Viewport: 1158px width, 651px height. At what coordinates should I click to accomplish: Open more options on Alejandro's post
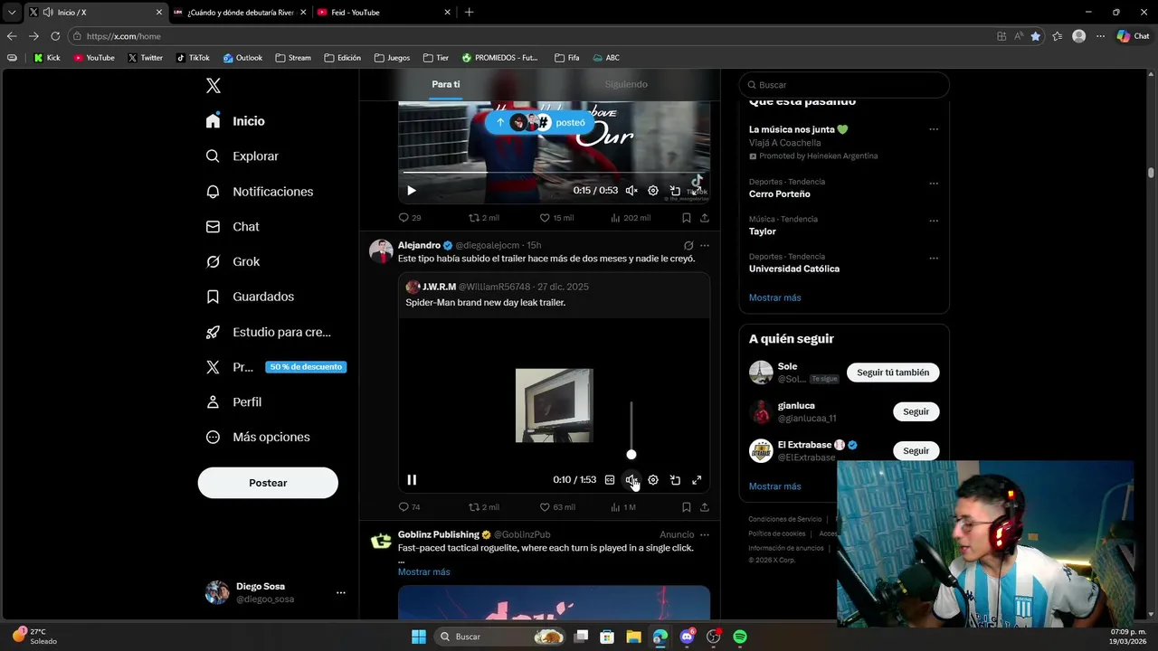(x=705, y=245)
